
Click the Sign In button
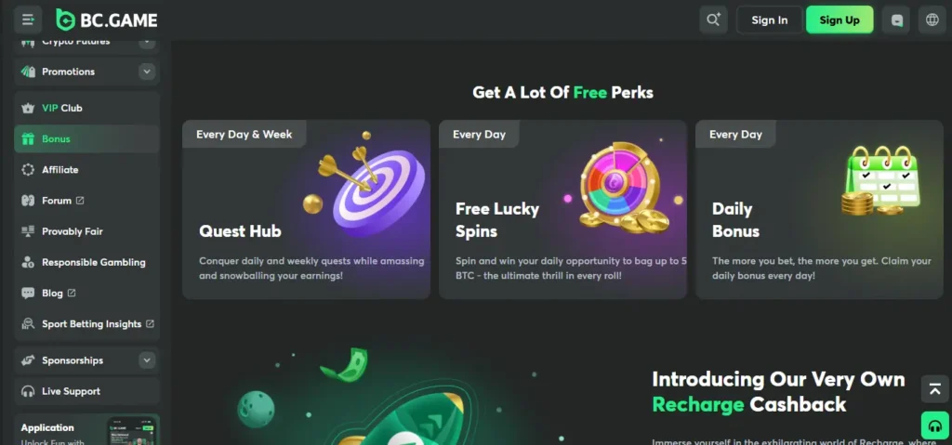click(x=769, y=20)
